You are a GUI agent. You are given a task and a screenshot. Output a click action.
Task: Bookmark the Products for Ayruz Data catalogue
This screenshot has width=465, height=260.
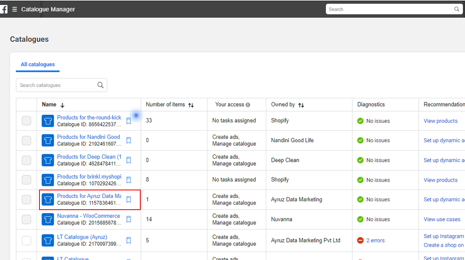[129, 199]
